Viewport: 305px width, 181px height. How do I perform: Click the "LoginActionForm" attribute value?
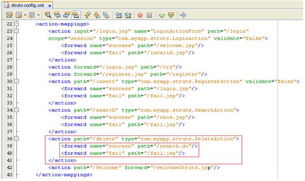(x=177, y=31)
